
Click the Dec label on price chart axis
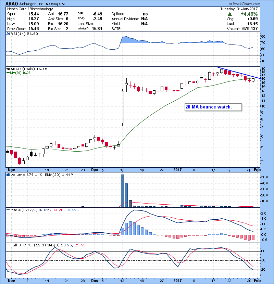pos(95,170)
